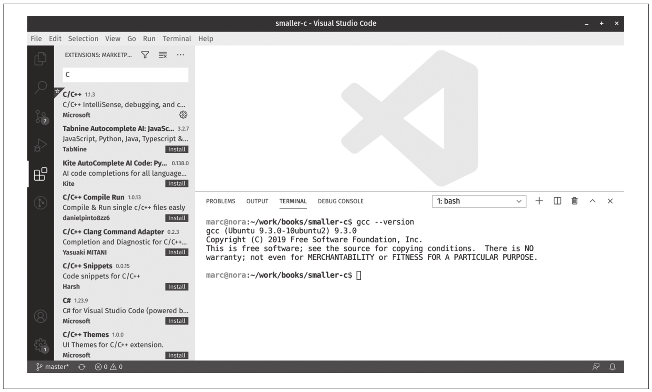Select Tabnine Autocomplete AI extension title
The width and height of the screenshot is (652, 392).
point(118,128)
